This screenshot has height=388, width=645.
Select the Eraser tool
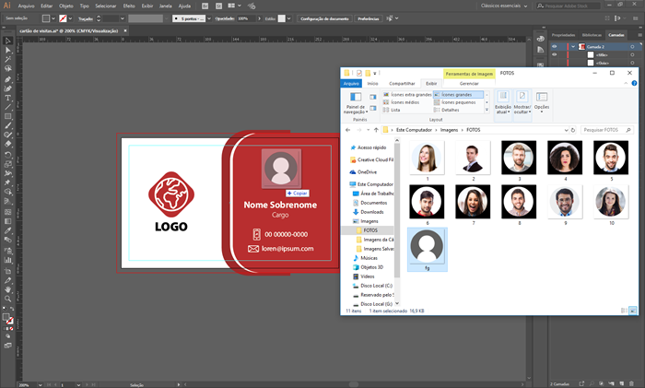7,144
